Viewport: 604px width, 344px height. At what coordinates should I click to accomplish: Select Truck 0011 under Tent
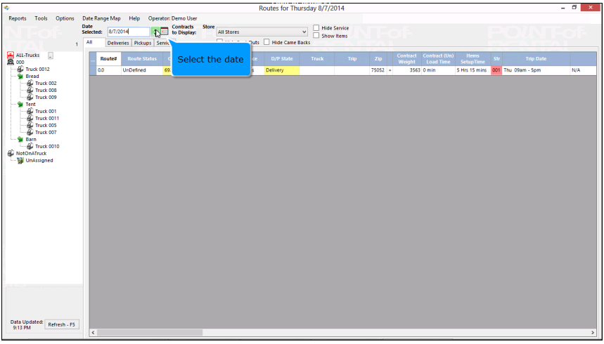(49, 119)
